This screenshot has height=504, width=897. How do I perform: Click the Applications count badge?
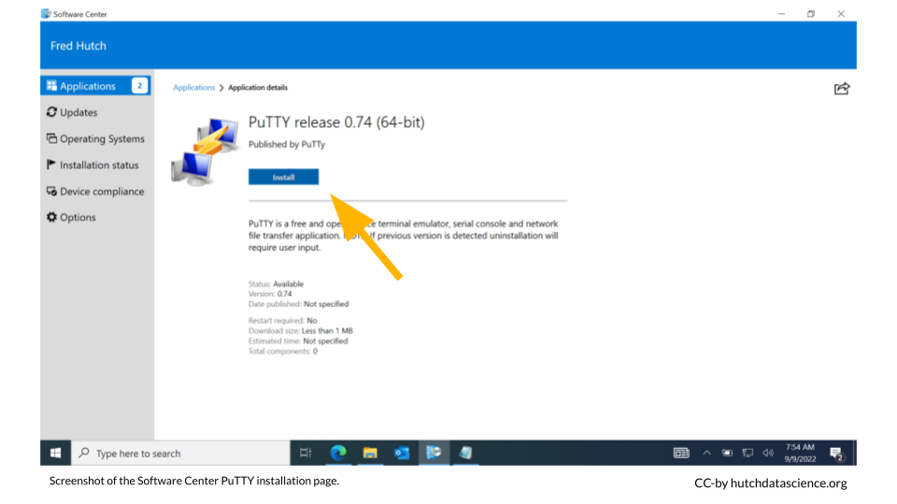139,86
